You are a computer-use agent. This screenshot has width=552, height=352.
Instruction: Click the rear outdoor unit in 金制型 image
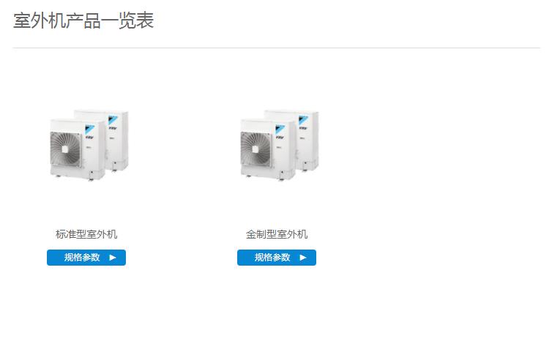point(308,141)
